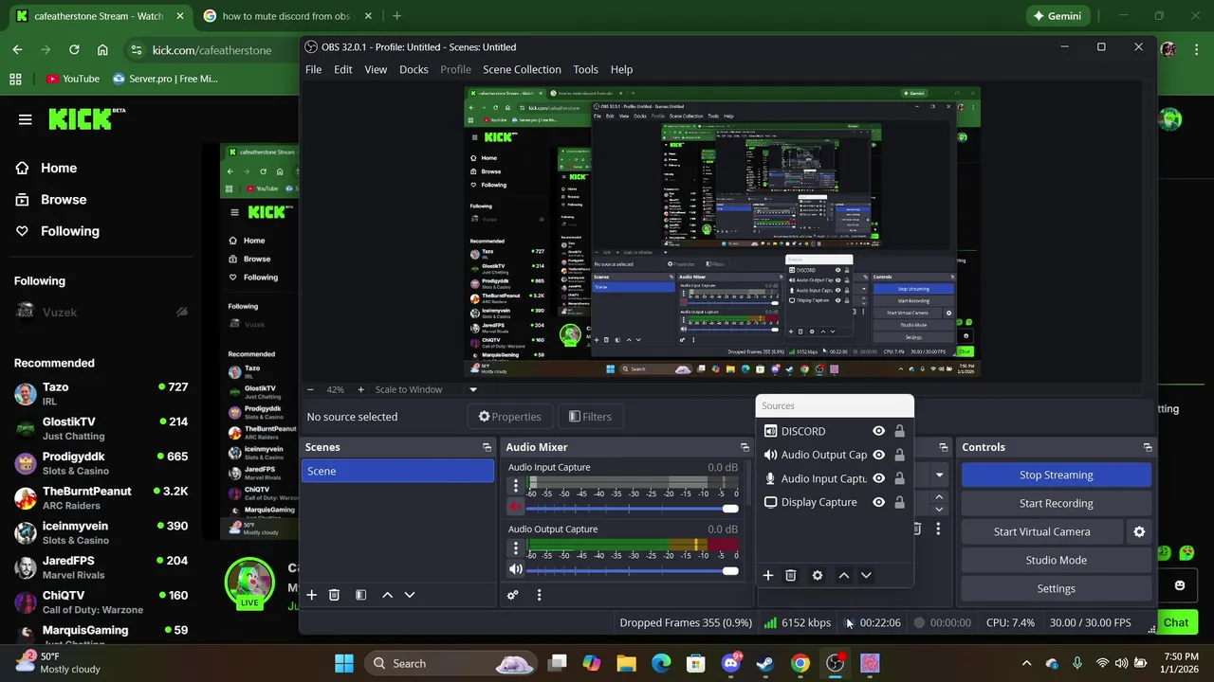Open Audio Output Capture three-dot menu
This screenshot has height=682, width=1214.
click(x=516, y=547)
